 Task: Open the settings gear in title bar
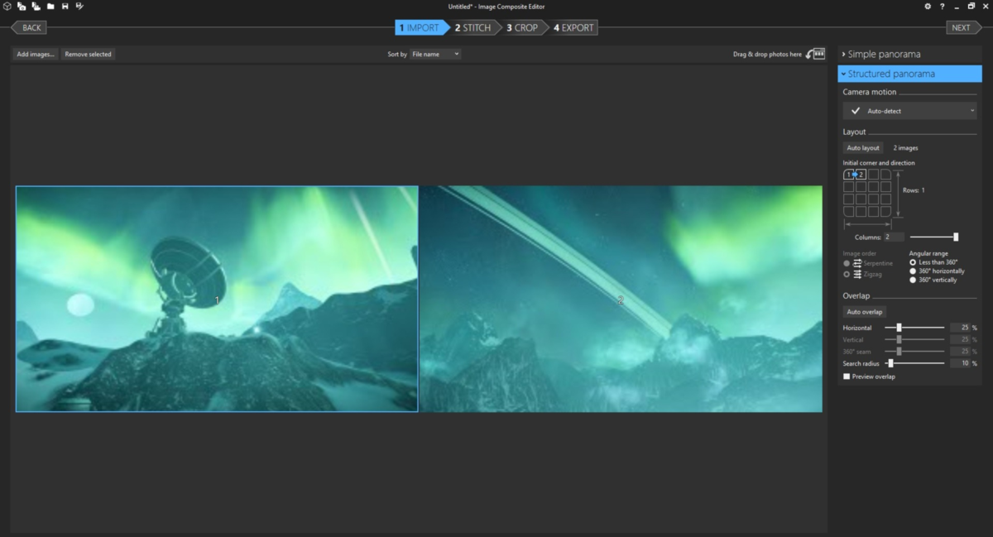coord(928,6)
